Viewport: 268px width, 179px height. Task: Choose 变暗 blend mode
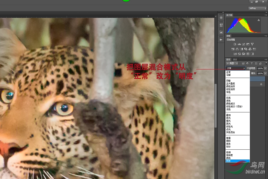click(x=238, y=81)
